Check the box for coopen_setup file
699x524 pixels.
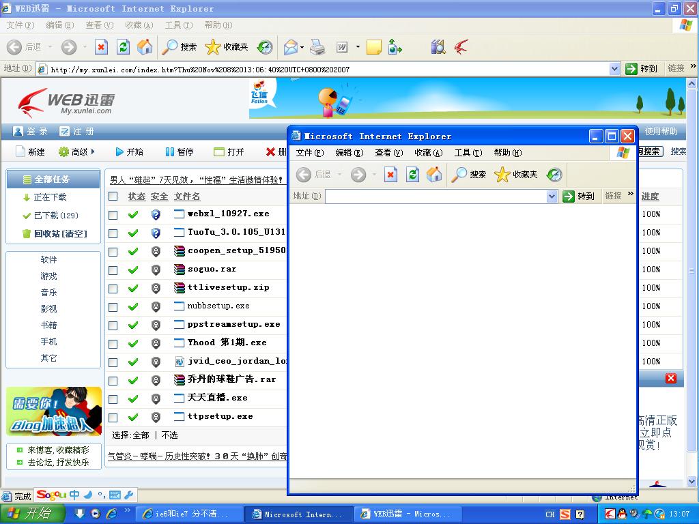coord(113,252)
